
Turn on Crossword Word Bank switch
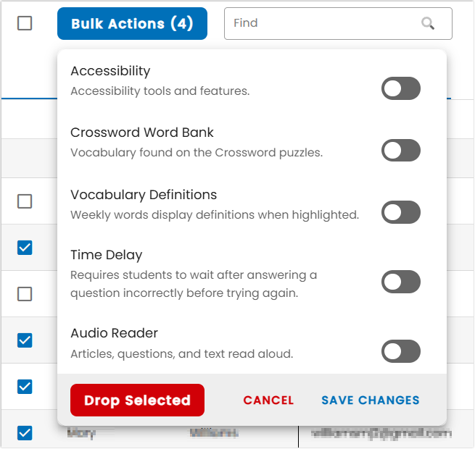point(401,151)
